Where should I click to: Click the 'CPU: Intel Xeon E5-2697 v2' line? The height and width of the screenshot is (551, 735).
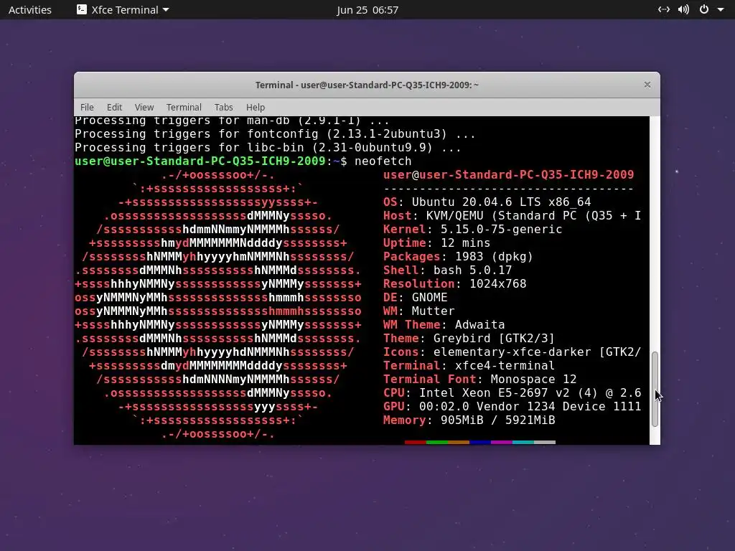(x=512, y=392)
